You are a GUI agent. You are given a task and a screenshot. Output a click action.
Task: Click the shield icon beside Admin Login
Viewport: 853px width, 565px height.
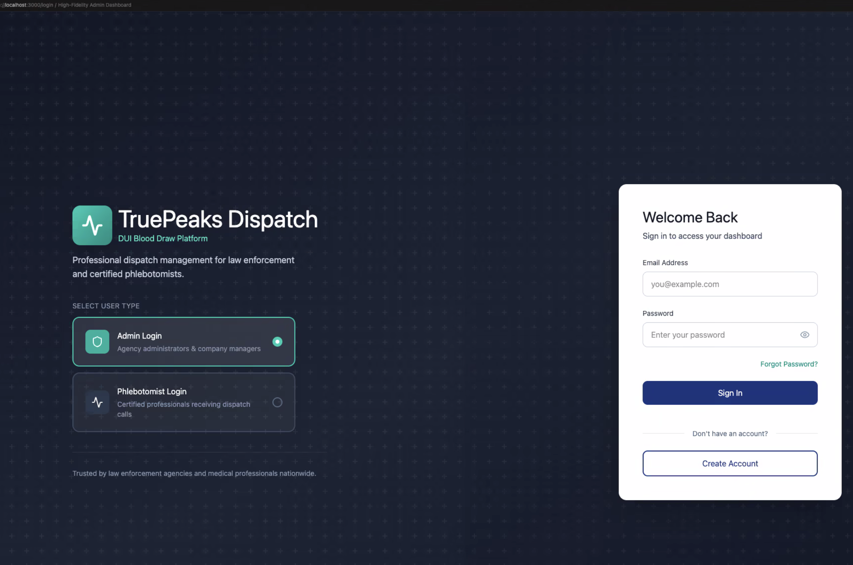97,341
